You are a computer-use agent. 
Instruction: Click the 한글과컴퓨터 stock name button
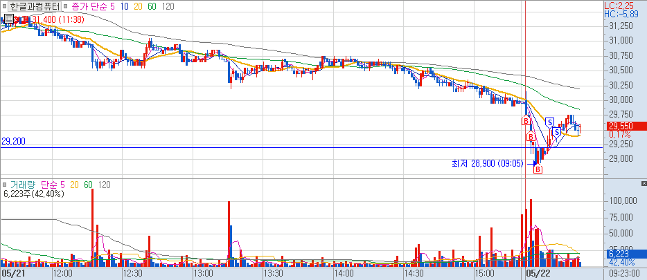coord(35,6)
